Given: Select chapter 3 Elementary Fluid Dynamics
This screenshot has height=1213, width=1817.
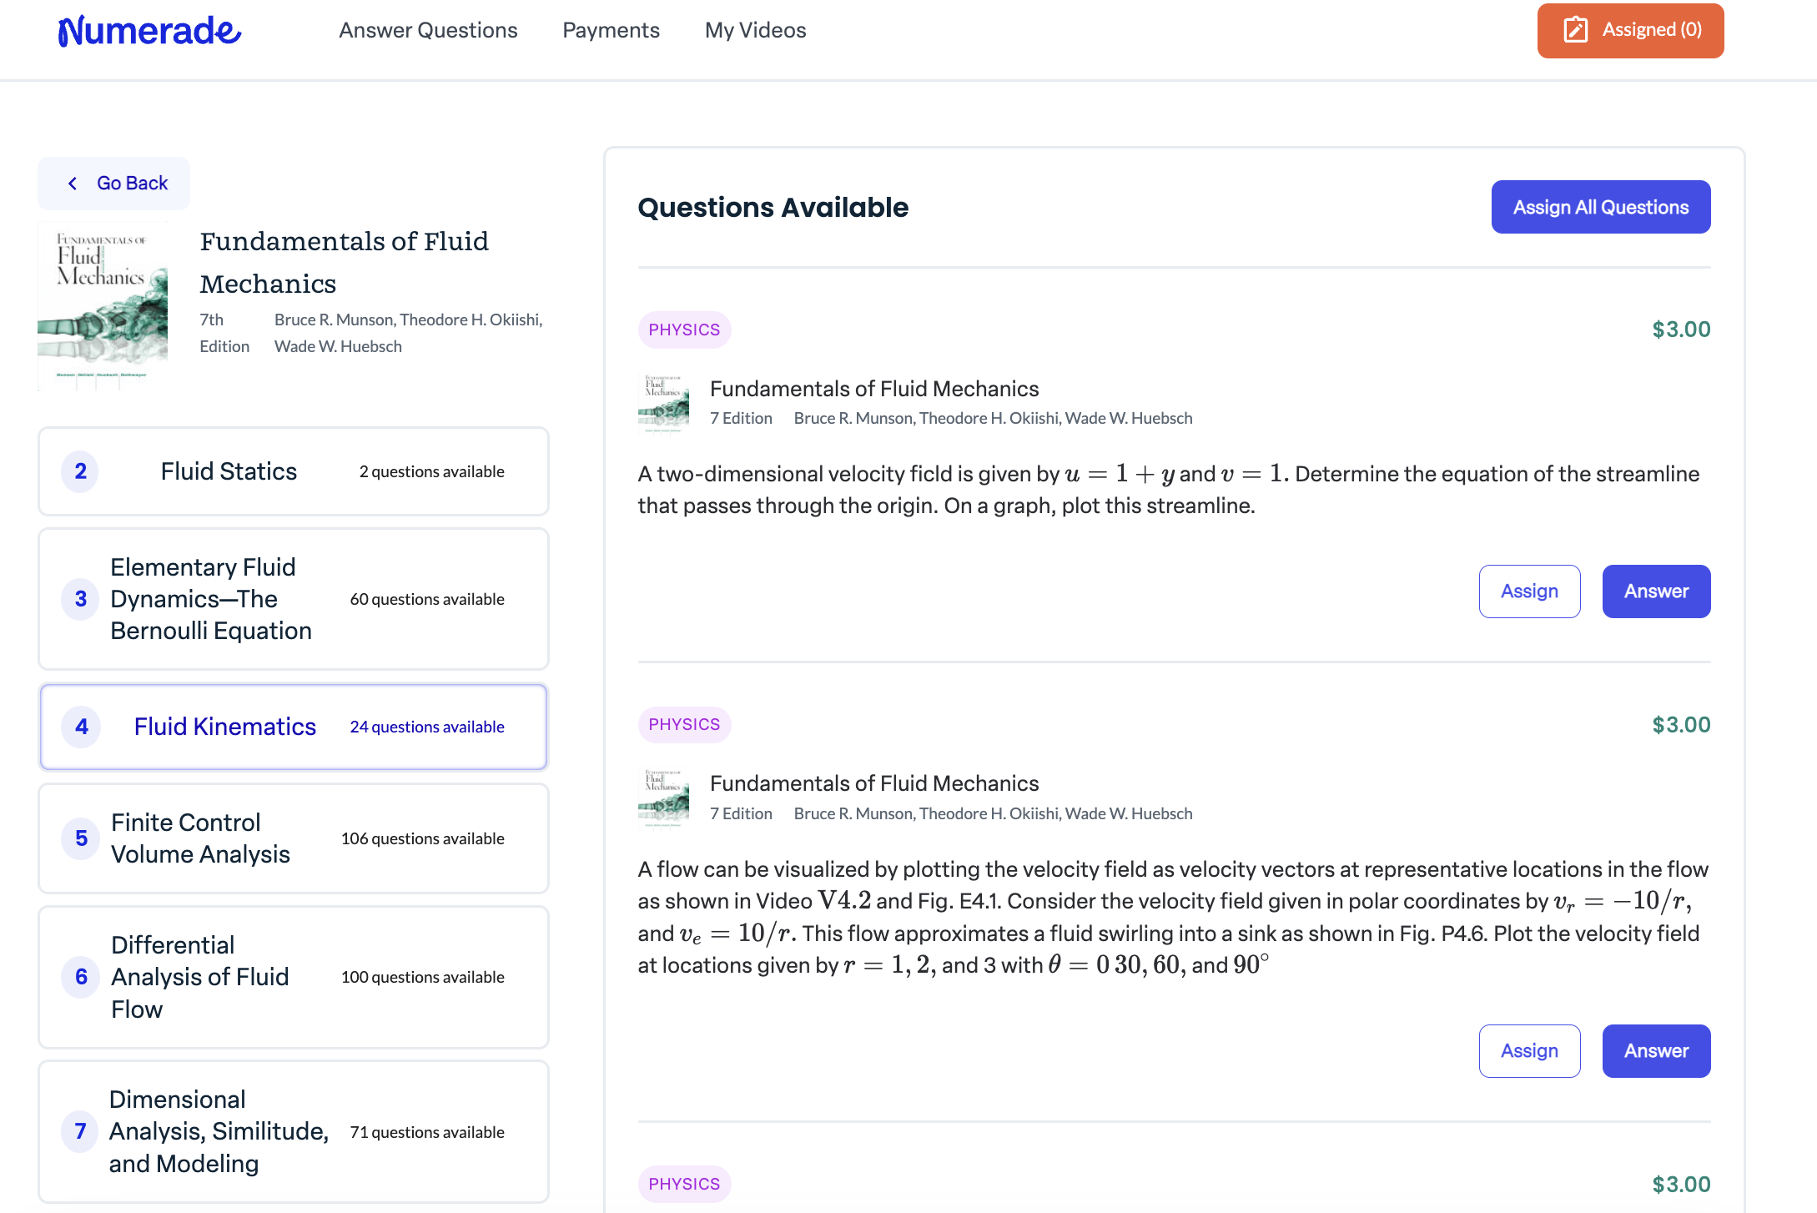Looking at the screenshot, I should click(x=294, y=599).
